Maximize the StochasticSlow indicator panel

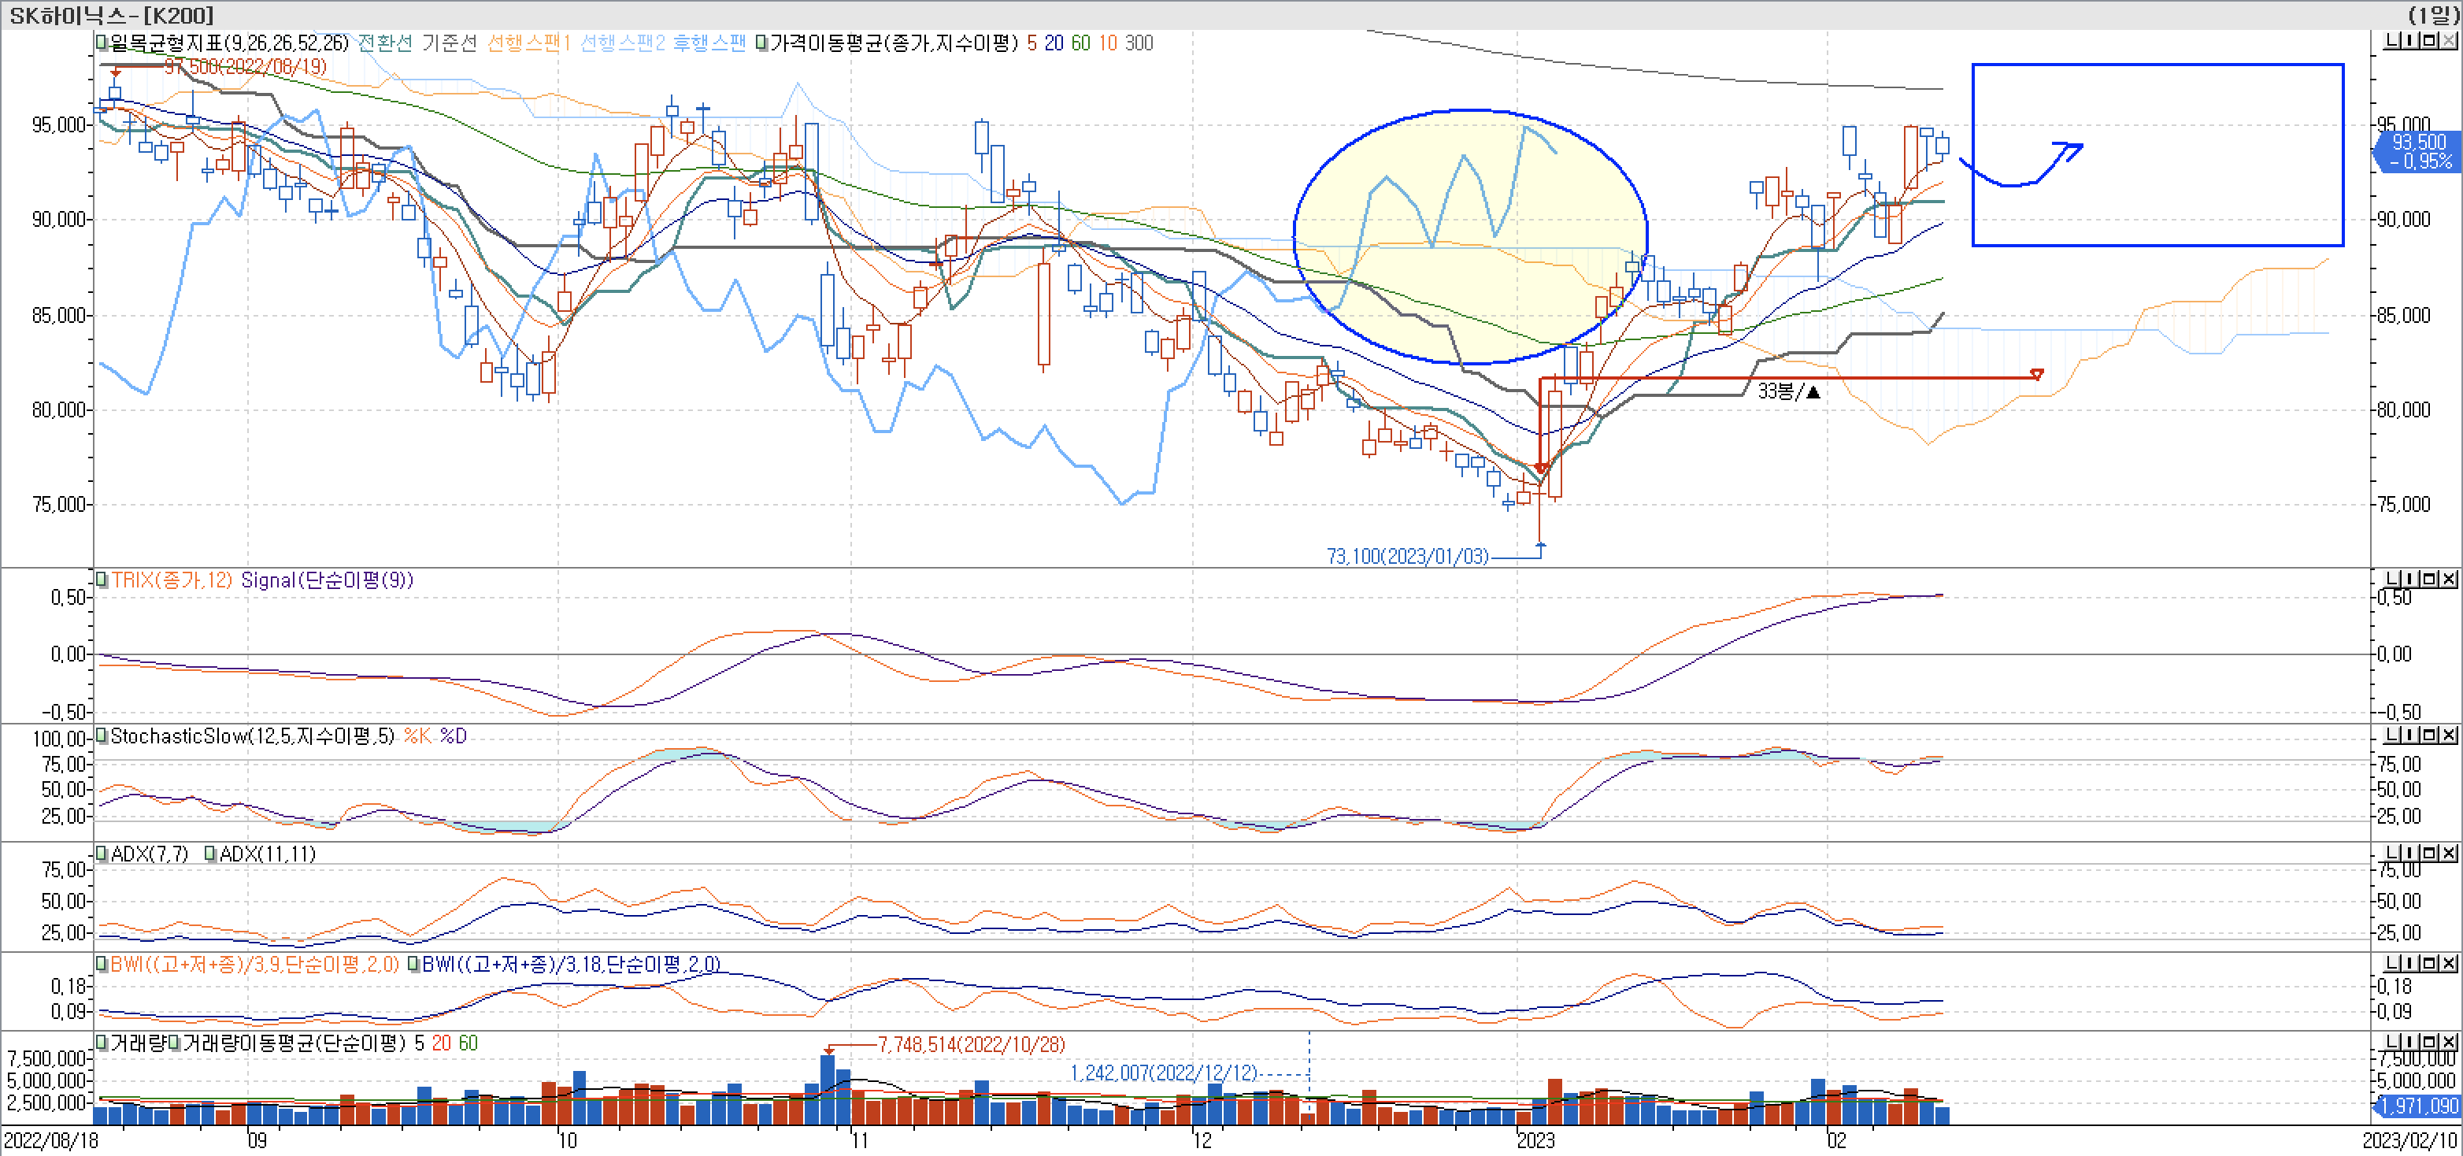coord(2430,735)
